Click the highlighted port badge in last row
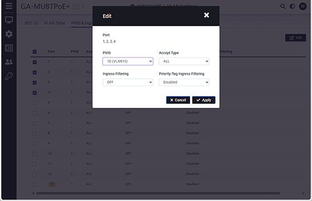This screenshot has width=312, height=201. (x=52, y=184)
